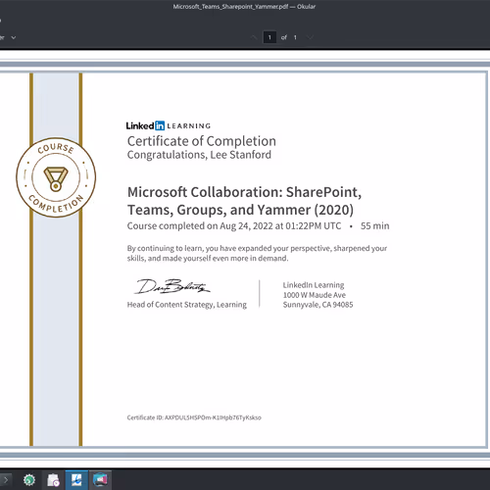The height and width of the screenshot is (490, 490).
Task: Click the LinkedIn Learning logo
Action: 169,125
